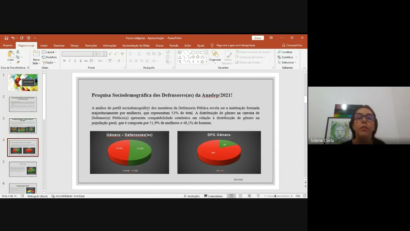
Task: Expand the font size combo box
Action: (x=105, y=54)
